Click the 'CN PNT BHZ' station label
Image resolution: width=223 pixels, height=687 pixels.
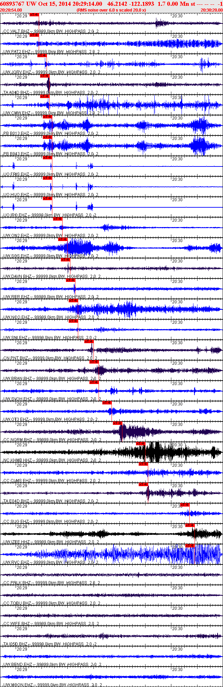[16, 358]
